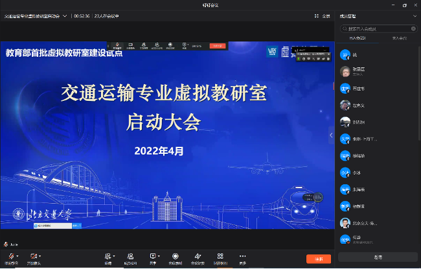The width and height of the screenshot is (421, 269).
Task: Open the invite options arrow
Action: (114, 256)
